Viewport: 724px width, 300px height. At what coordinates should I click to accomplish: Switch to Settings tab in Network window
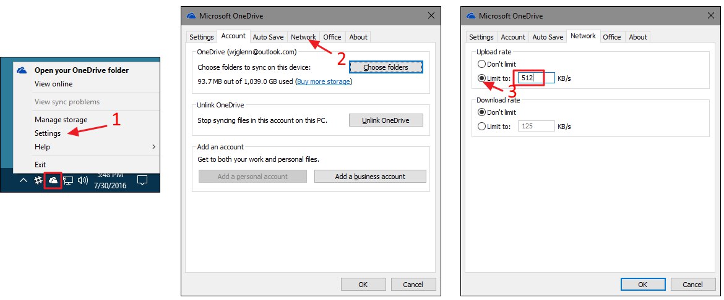[x=481, y=37]
